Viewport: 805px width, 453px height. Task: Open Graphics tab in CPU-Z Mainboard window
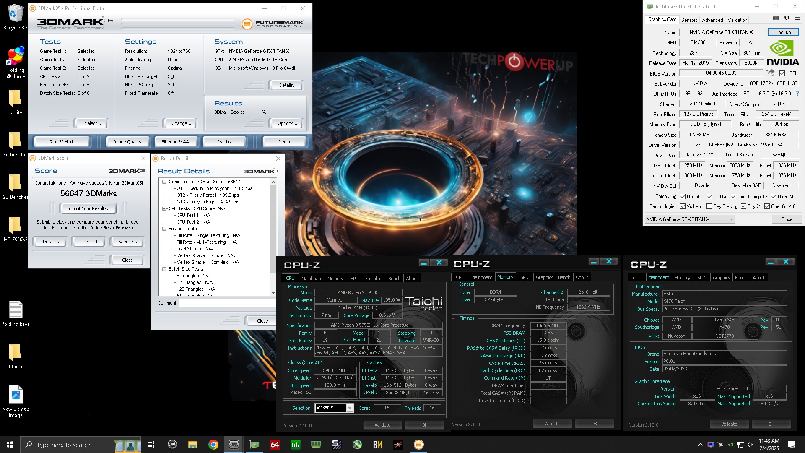tap(721, 278)
